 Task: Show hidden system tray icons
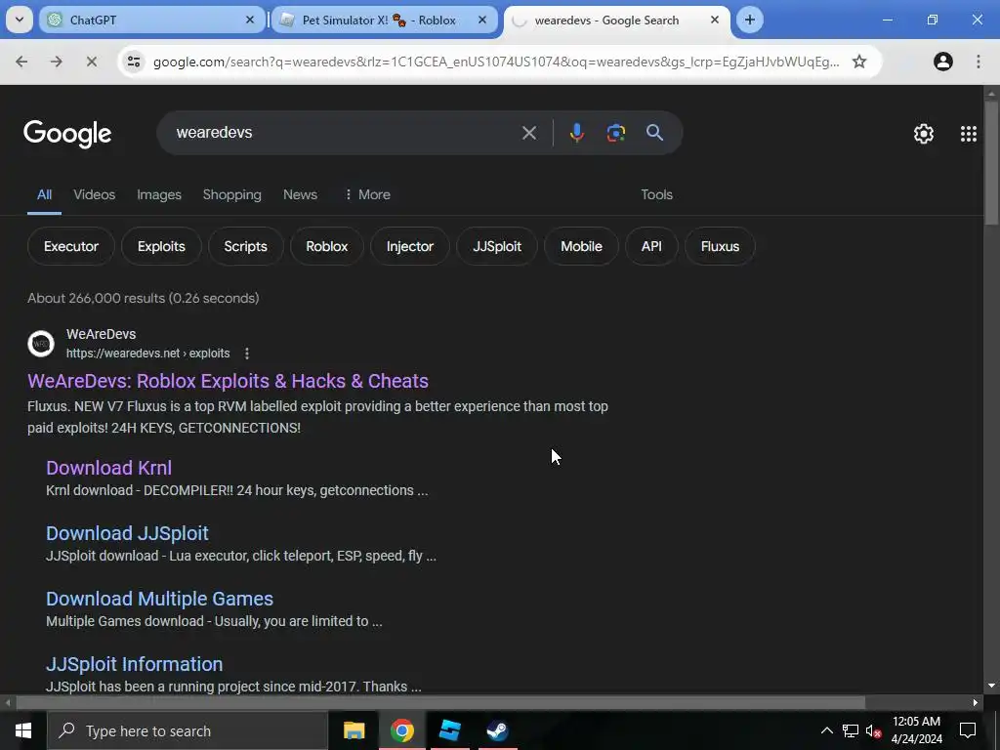(x=826, y=730)
